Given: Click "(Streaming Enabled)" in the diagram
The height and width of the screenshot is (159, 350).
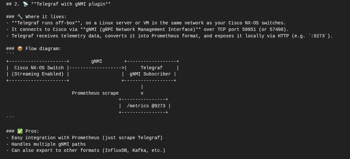Looking at the screenshot, I should pyautogui.click(x=38, y=74).
